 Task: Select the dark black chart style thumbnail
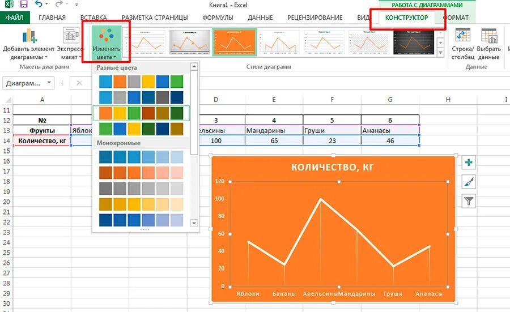tap(414, 42)
